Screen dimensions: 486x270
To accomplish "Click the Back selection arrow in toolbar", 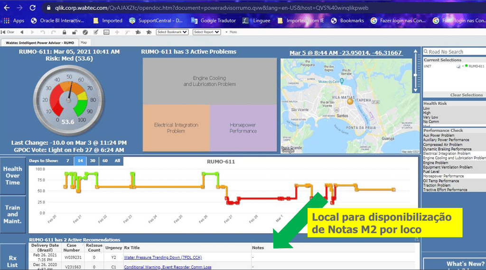I will tap(22, 32).
